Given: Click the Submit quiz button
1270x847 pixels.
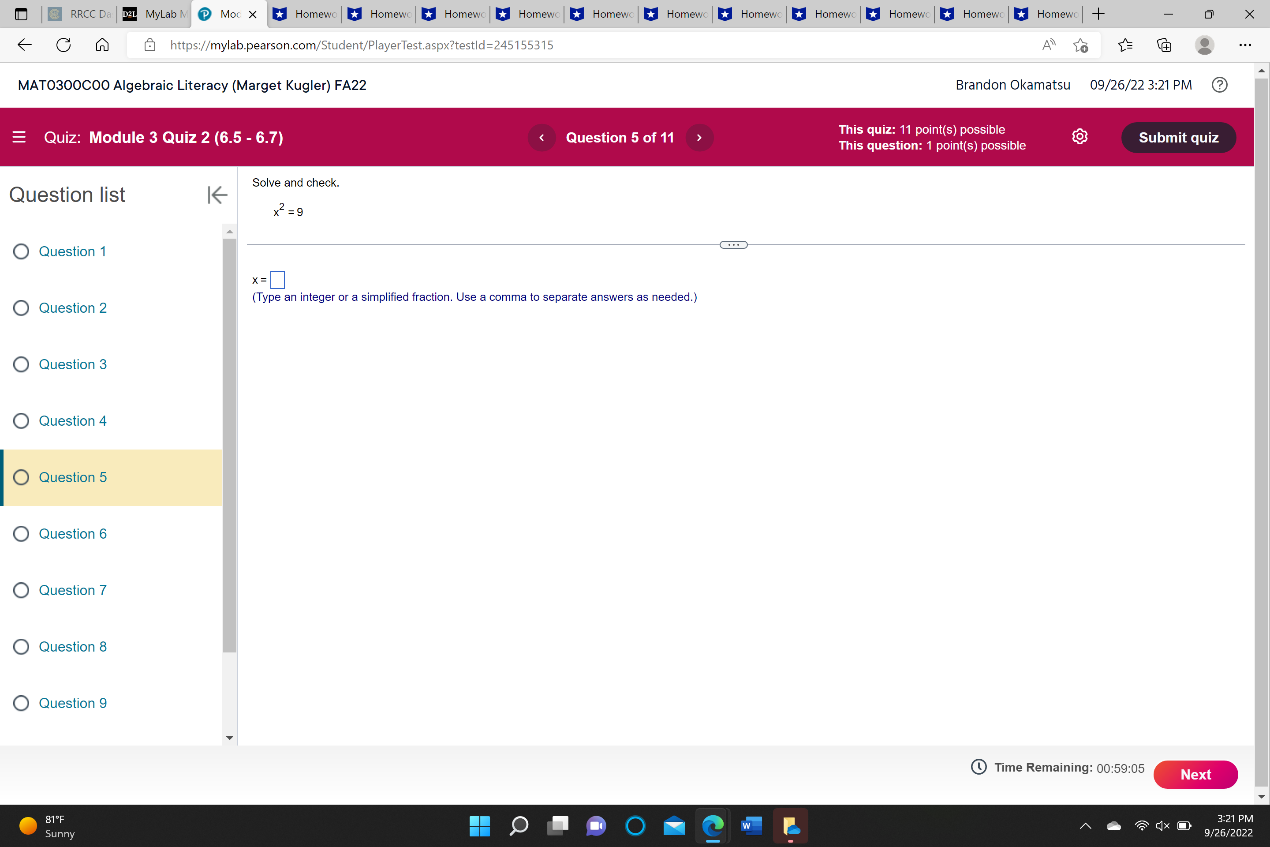Looking at the screenshot, I should pos(1178,138).
